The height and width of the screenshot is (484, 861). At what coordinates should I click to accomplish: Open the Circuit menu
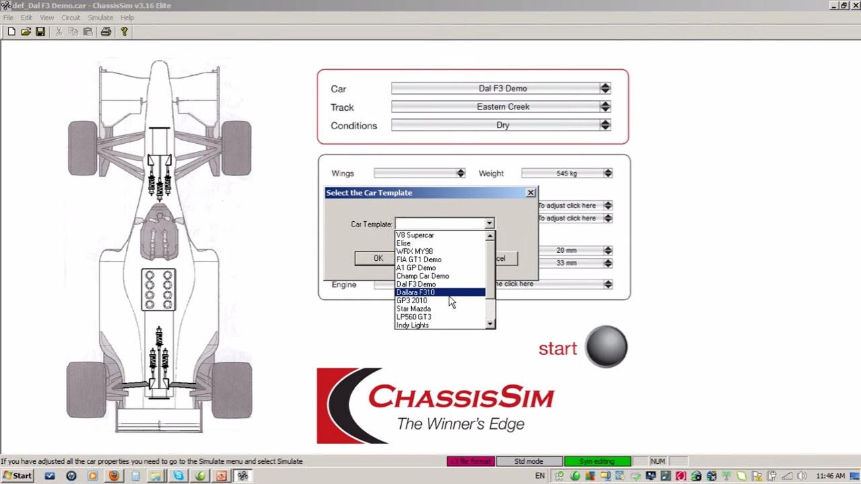(x=71, y=17)
